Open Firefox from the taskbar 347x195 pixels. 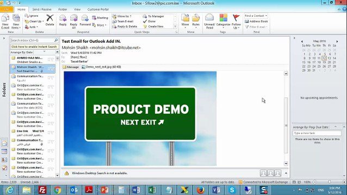pos(200,190)
